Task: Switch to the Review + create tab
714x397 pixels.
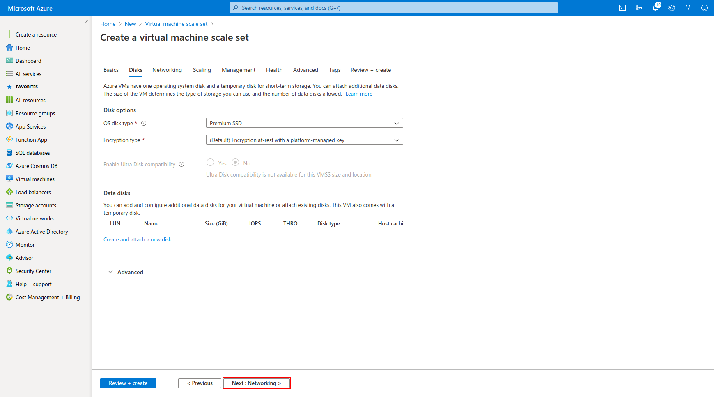Action: click(x=371, y=70)
